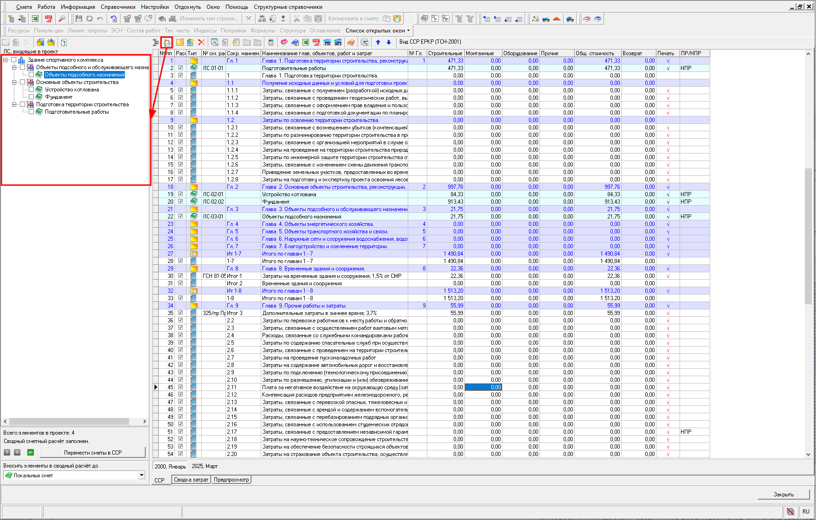Click the blue move-up arrow icon
816x520 pixels.
coord(378,42)
